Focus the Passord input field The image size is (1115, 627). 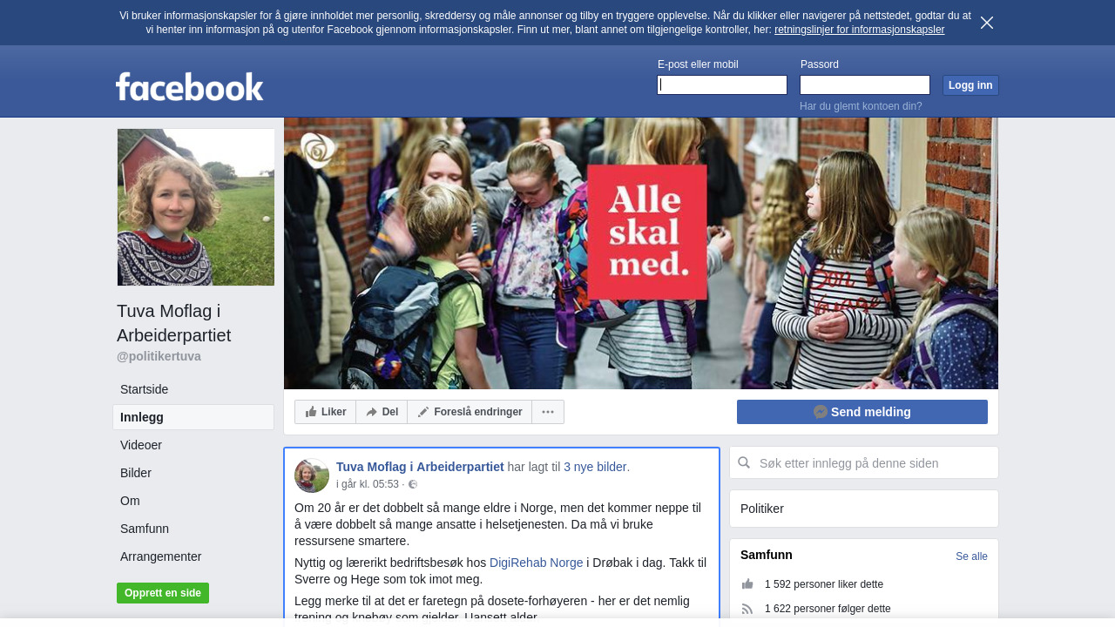point(865,84)
